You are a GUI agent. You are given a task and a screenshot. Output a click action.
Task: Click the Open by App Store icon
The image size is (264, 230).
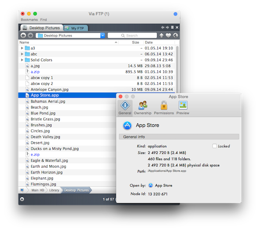coord(150,185)
